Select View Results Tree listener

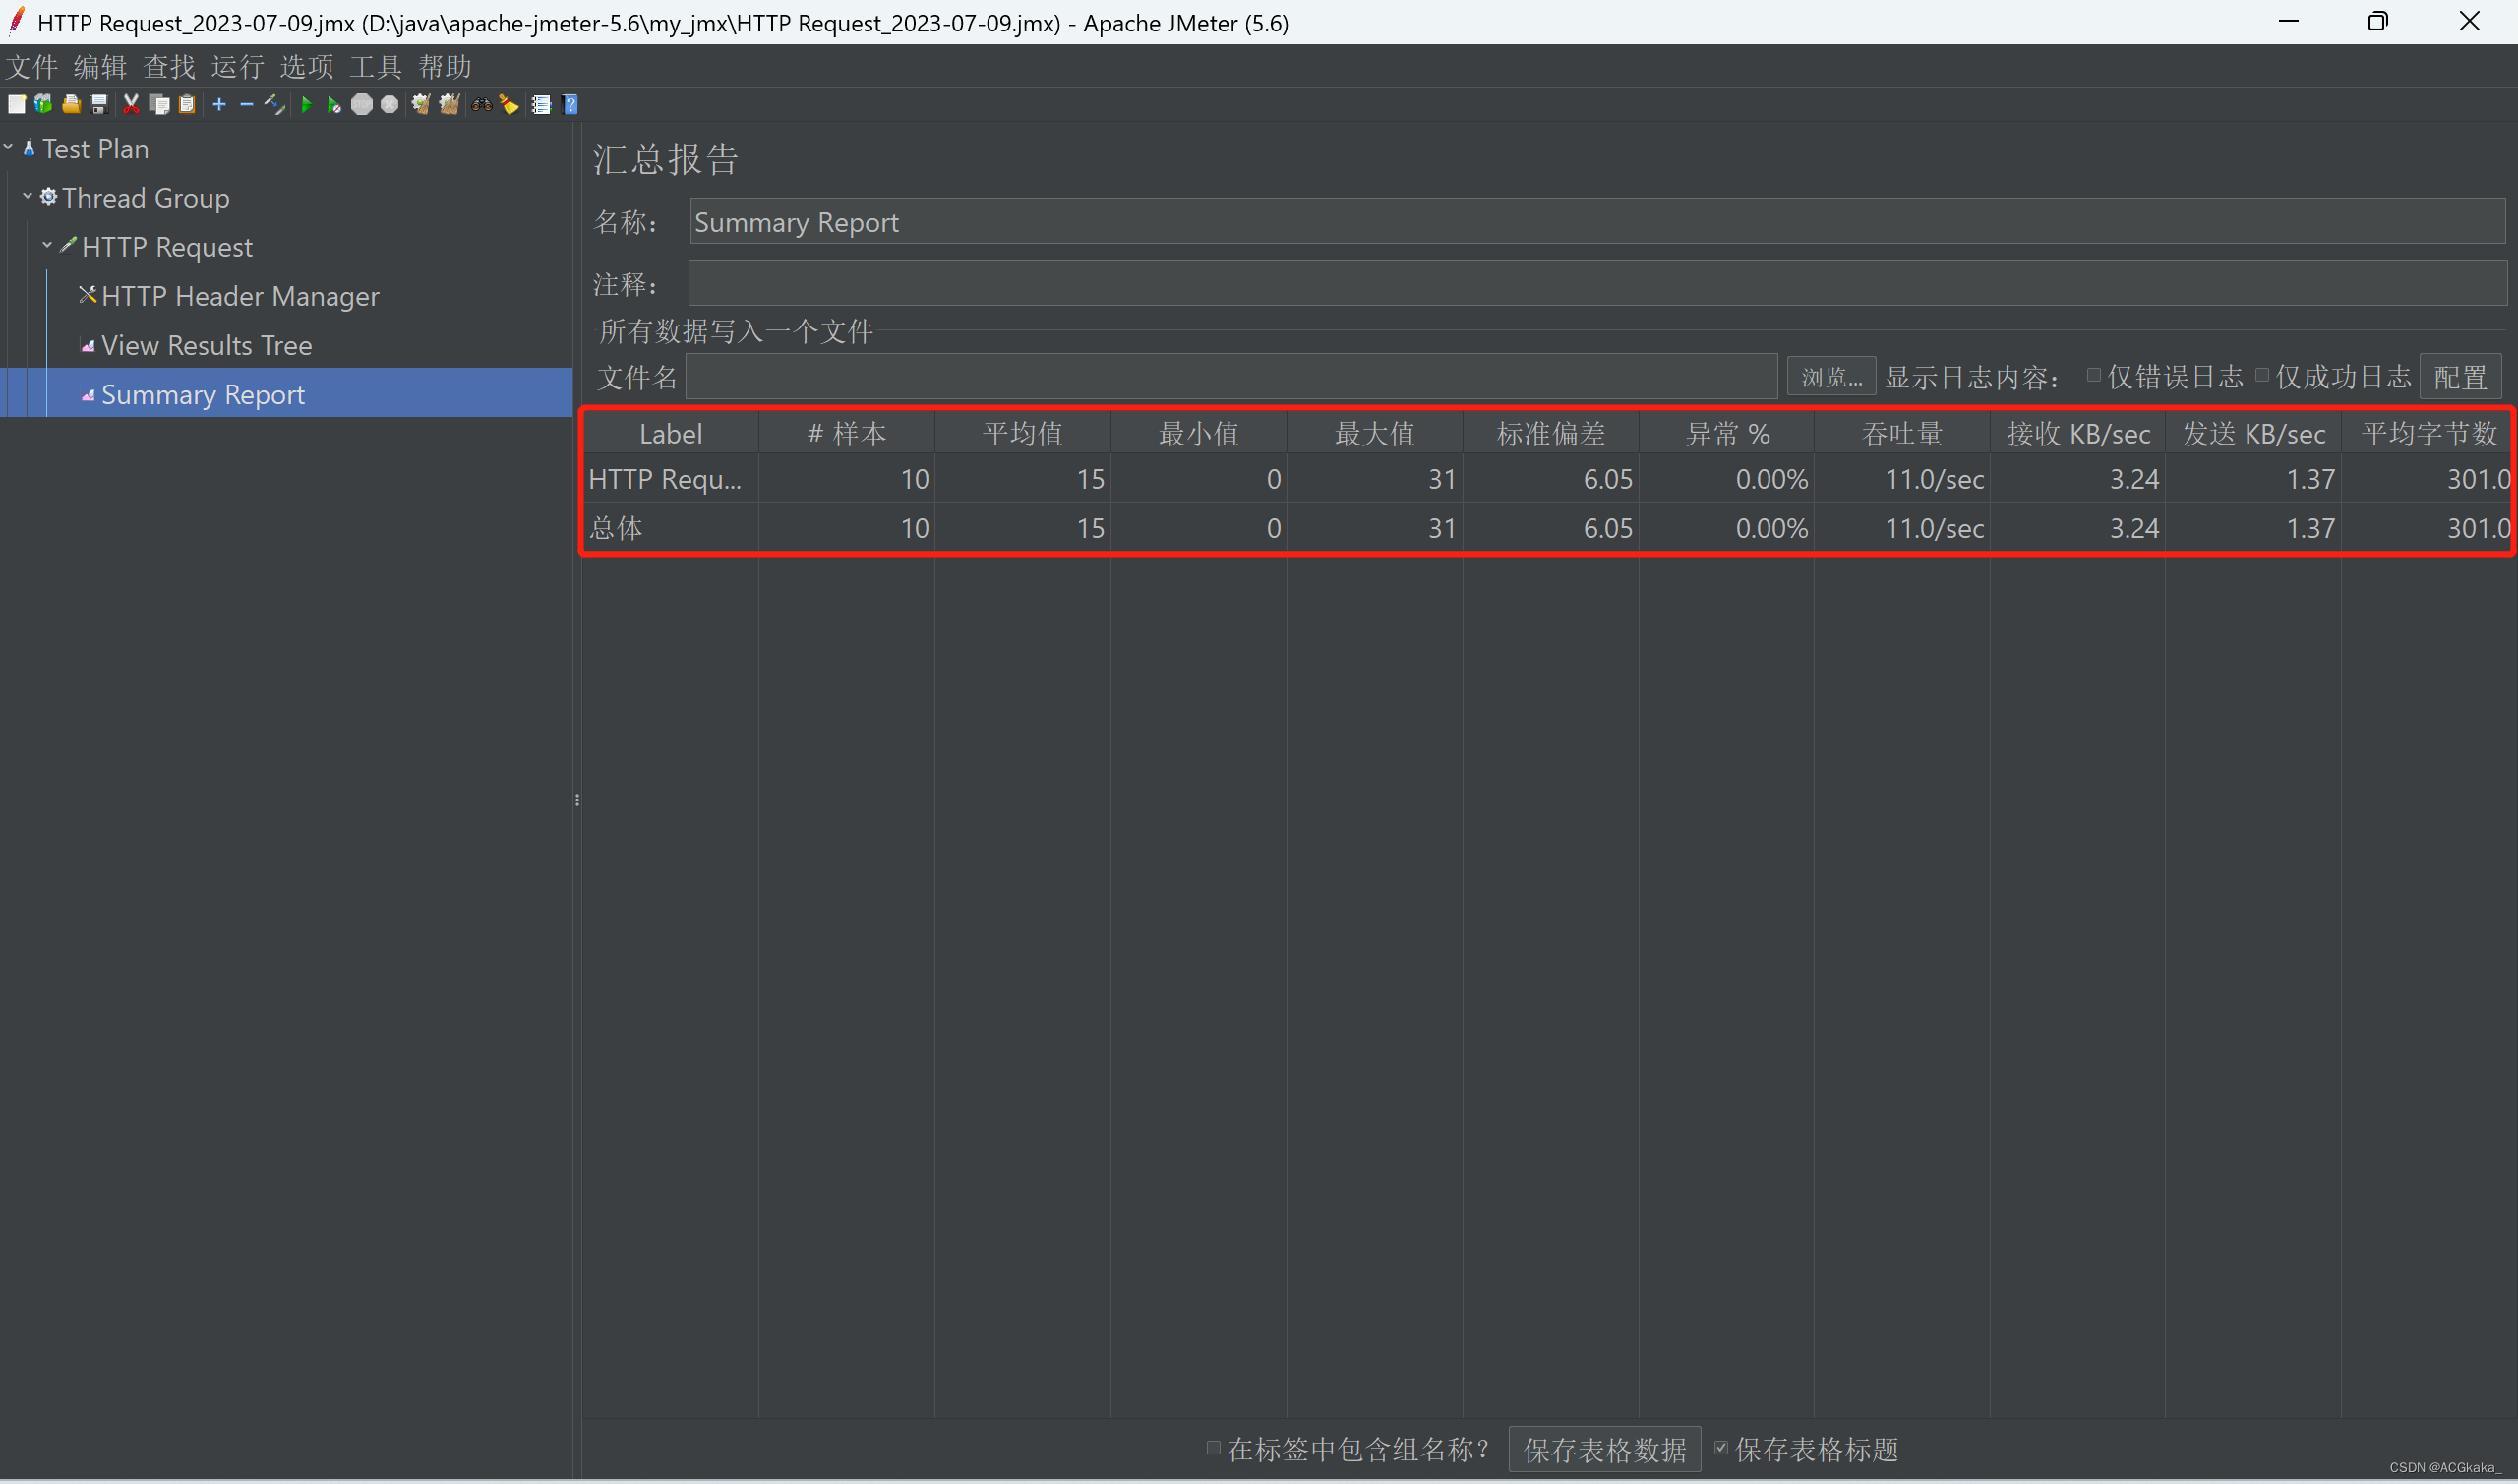click(x=205, y=344)
